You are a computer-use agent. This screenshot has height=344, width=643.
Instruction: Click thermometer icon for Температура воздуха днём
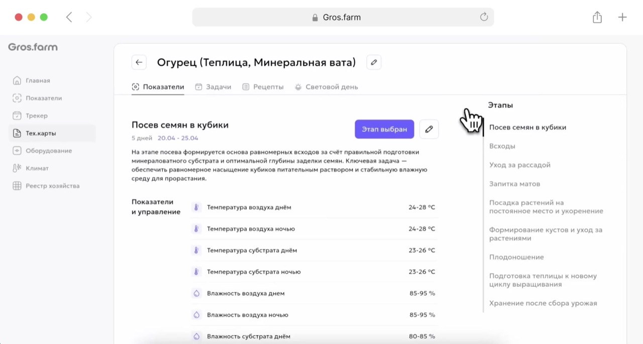(x=196, y=207)
